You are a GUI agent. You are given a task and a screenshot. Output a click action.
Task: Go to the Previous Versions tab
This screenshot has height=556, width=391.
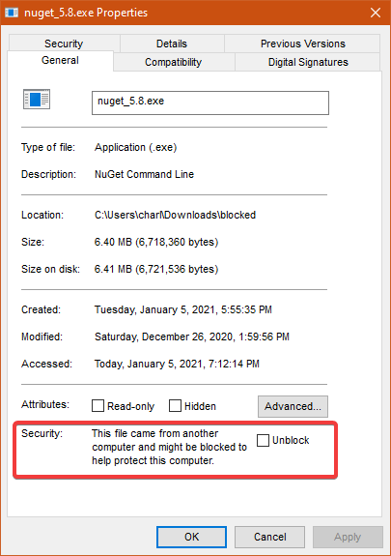(303, 44)
